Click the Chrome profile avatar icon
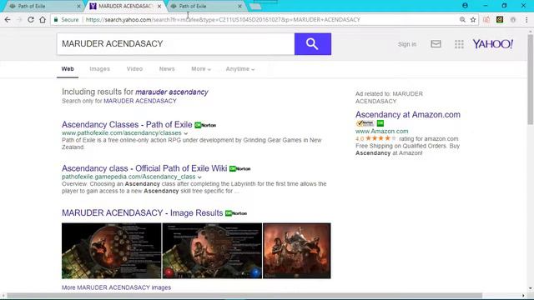The height and width of the screenshot is (300, 534). 465,6
